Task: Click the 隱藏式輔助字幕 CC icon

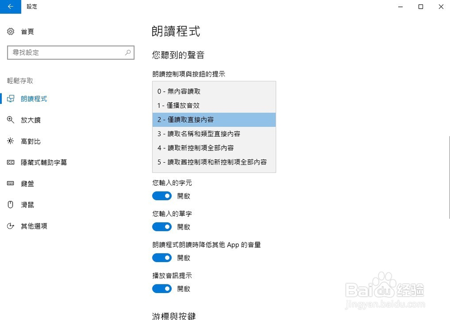Action: click(11, 162)
